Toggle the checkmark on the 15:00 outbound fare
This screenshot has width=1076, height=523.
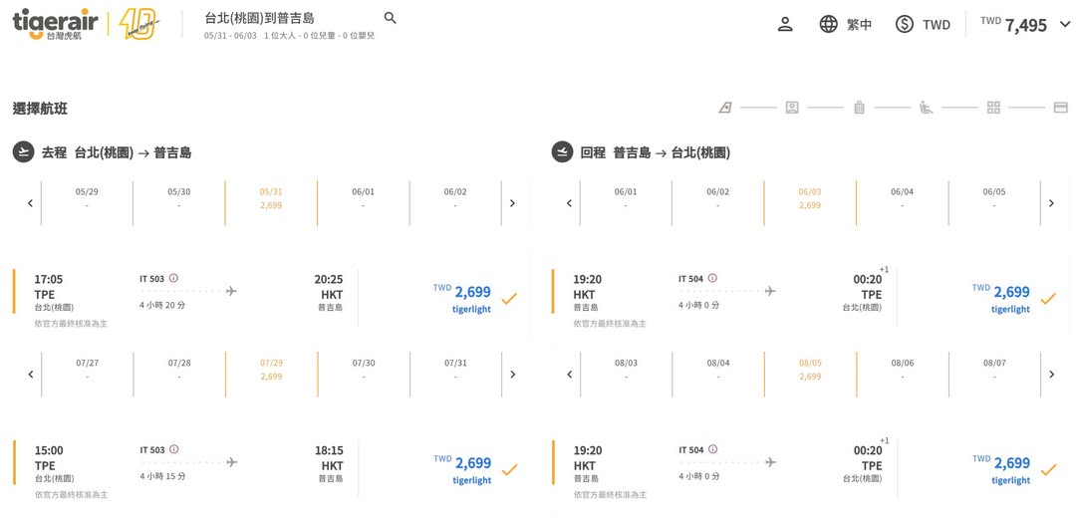(509, 469)
